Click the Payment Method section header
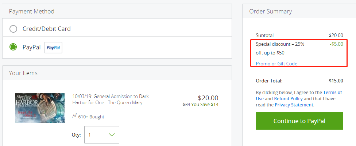 point(32,11)
